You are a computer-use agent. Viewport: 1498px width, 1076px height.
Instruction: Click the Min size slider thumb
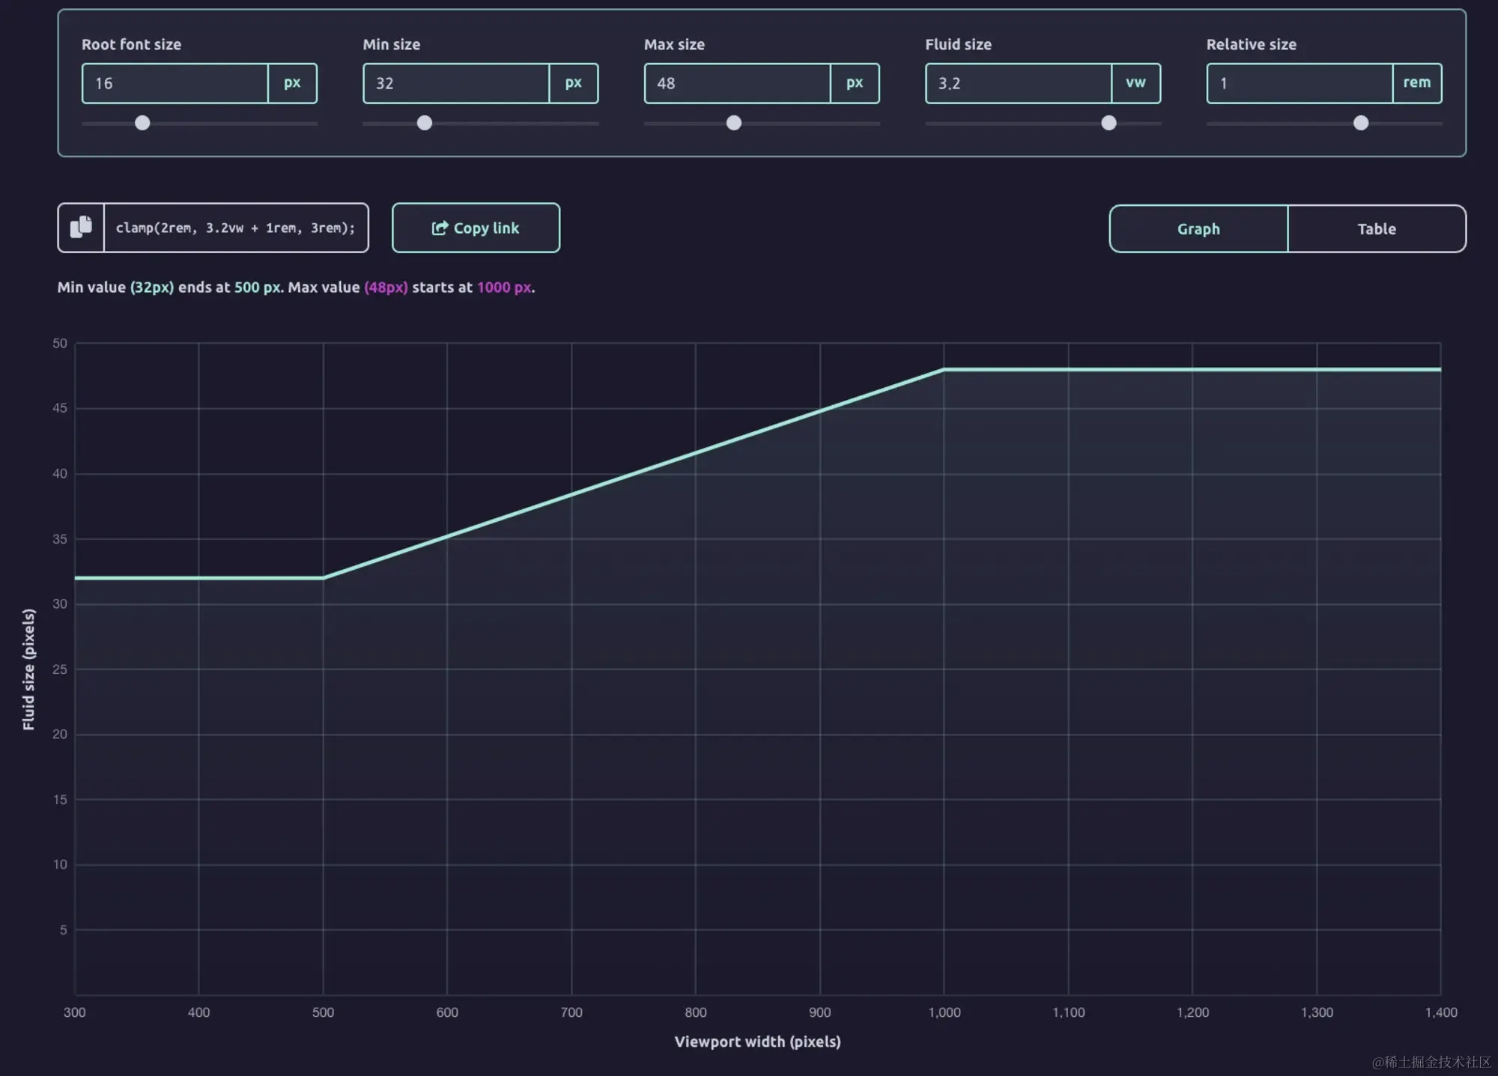(x=425, y=123)
